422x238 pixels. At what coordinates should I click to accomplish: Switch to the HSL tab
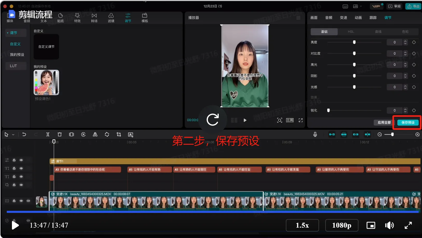tap(351, 32)
